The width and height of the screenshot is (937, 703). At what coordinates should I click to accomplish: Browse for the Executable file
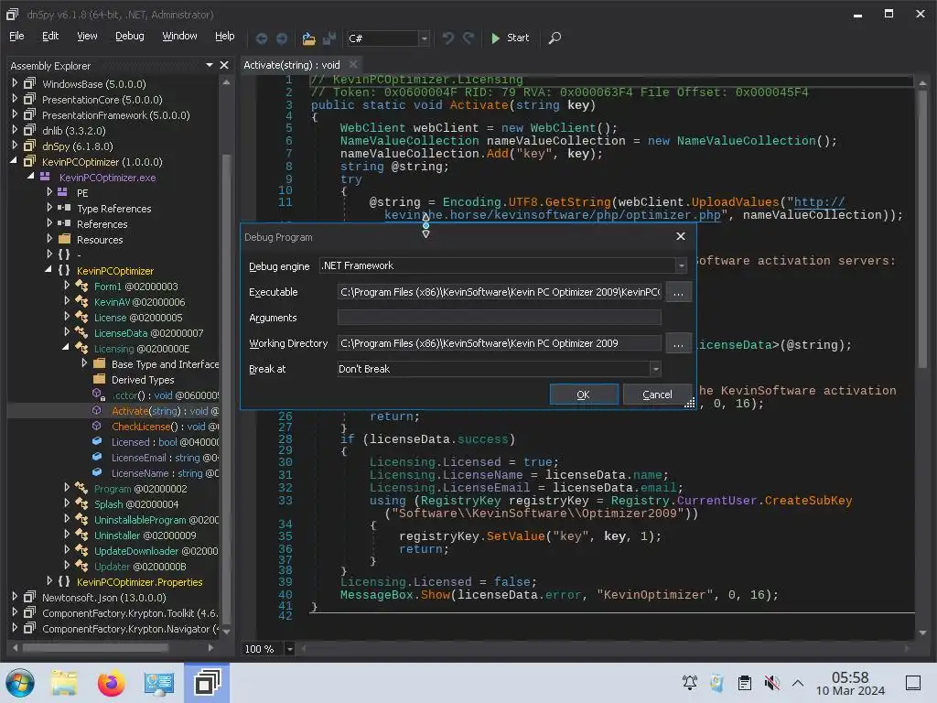pyautogui.click(x=678, y=292)
